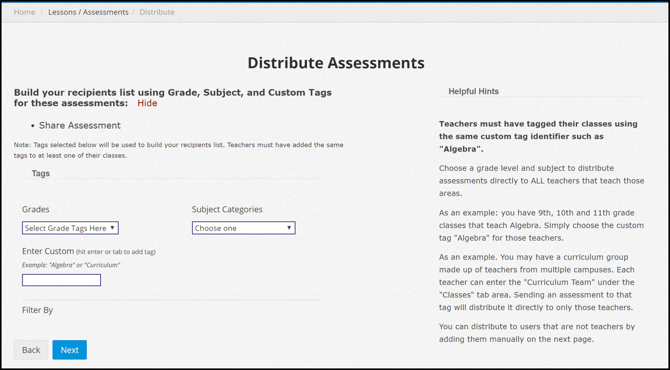Click the arrow on the Grades dropdown
The image size is (670, 370).
tap(112, 228)
